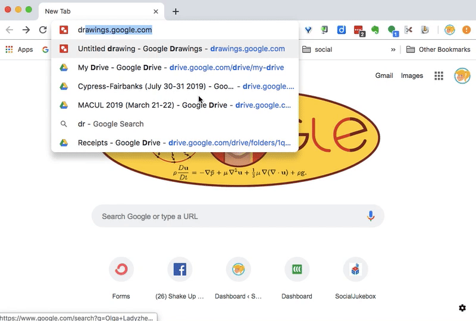This screenshot has height=321, width=476.
Task: Open the Apps shortcut in bookmarks bar
Action: pyautogui.click(x=19, y=49)
